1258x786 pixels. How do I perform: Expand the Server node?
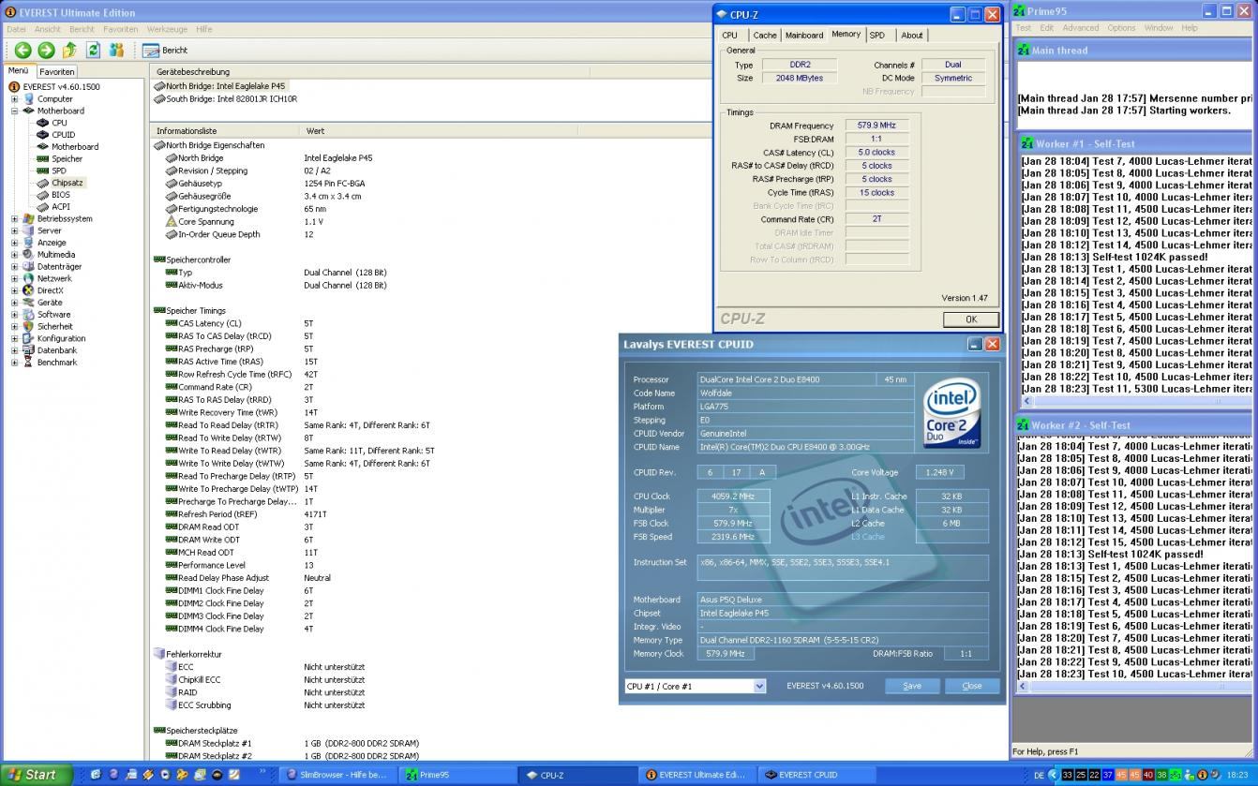click(14, 230)
